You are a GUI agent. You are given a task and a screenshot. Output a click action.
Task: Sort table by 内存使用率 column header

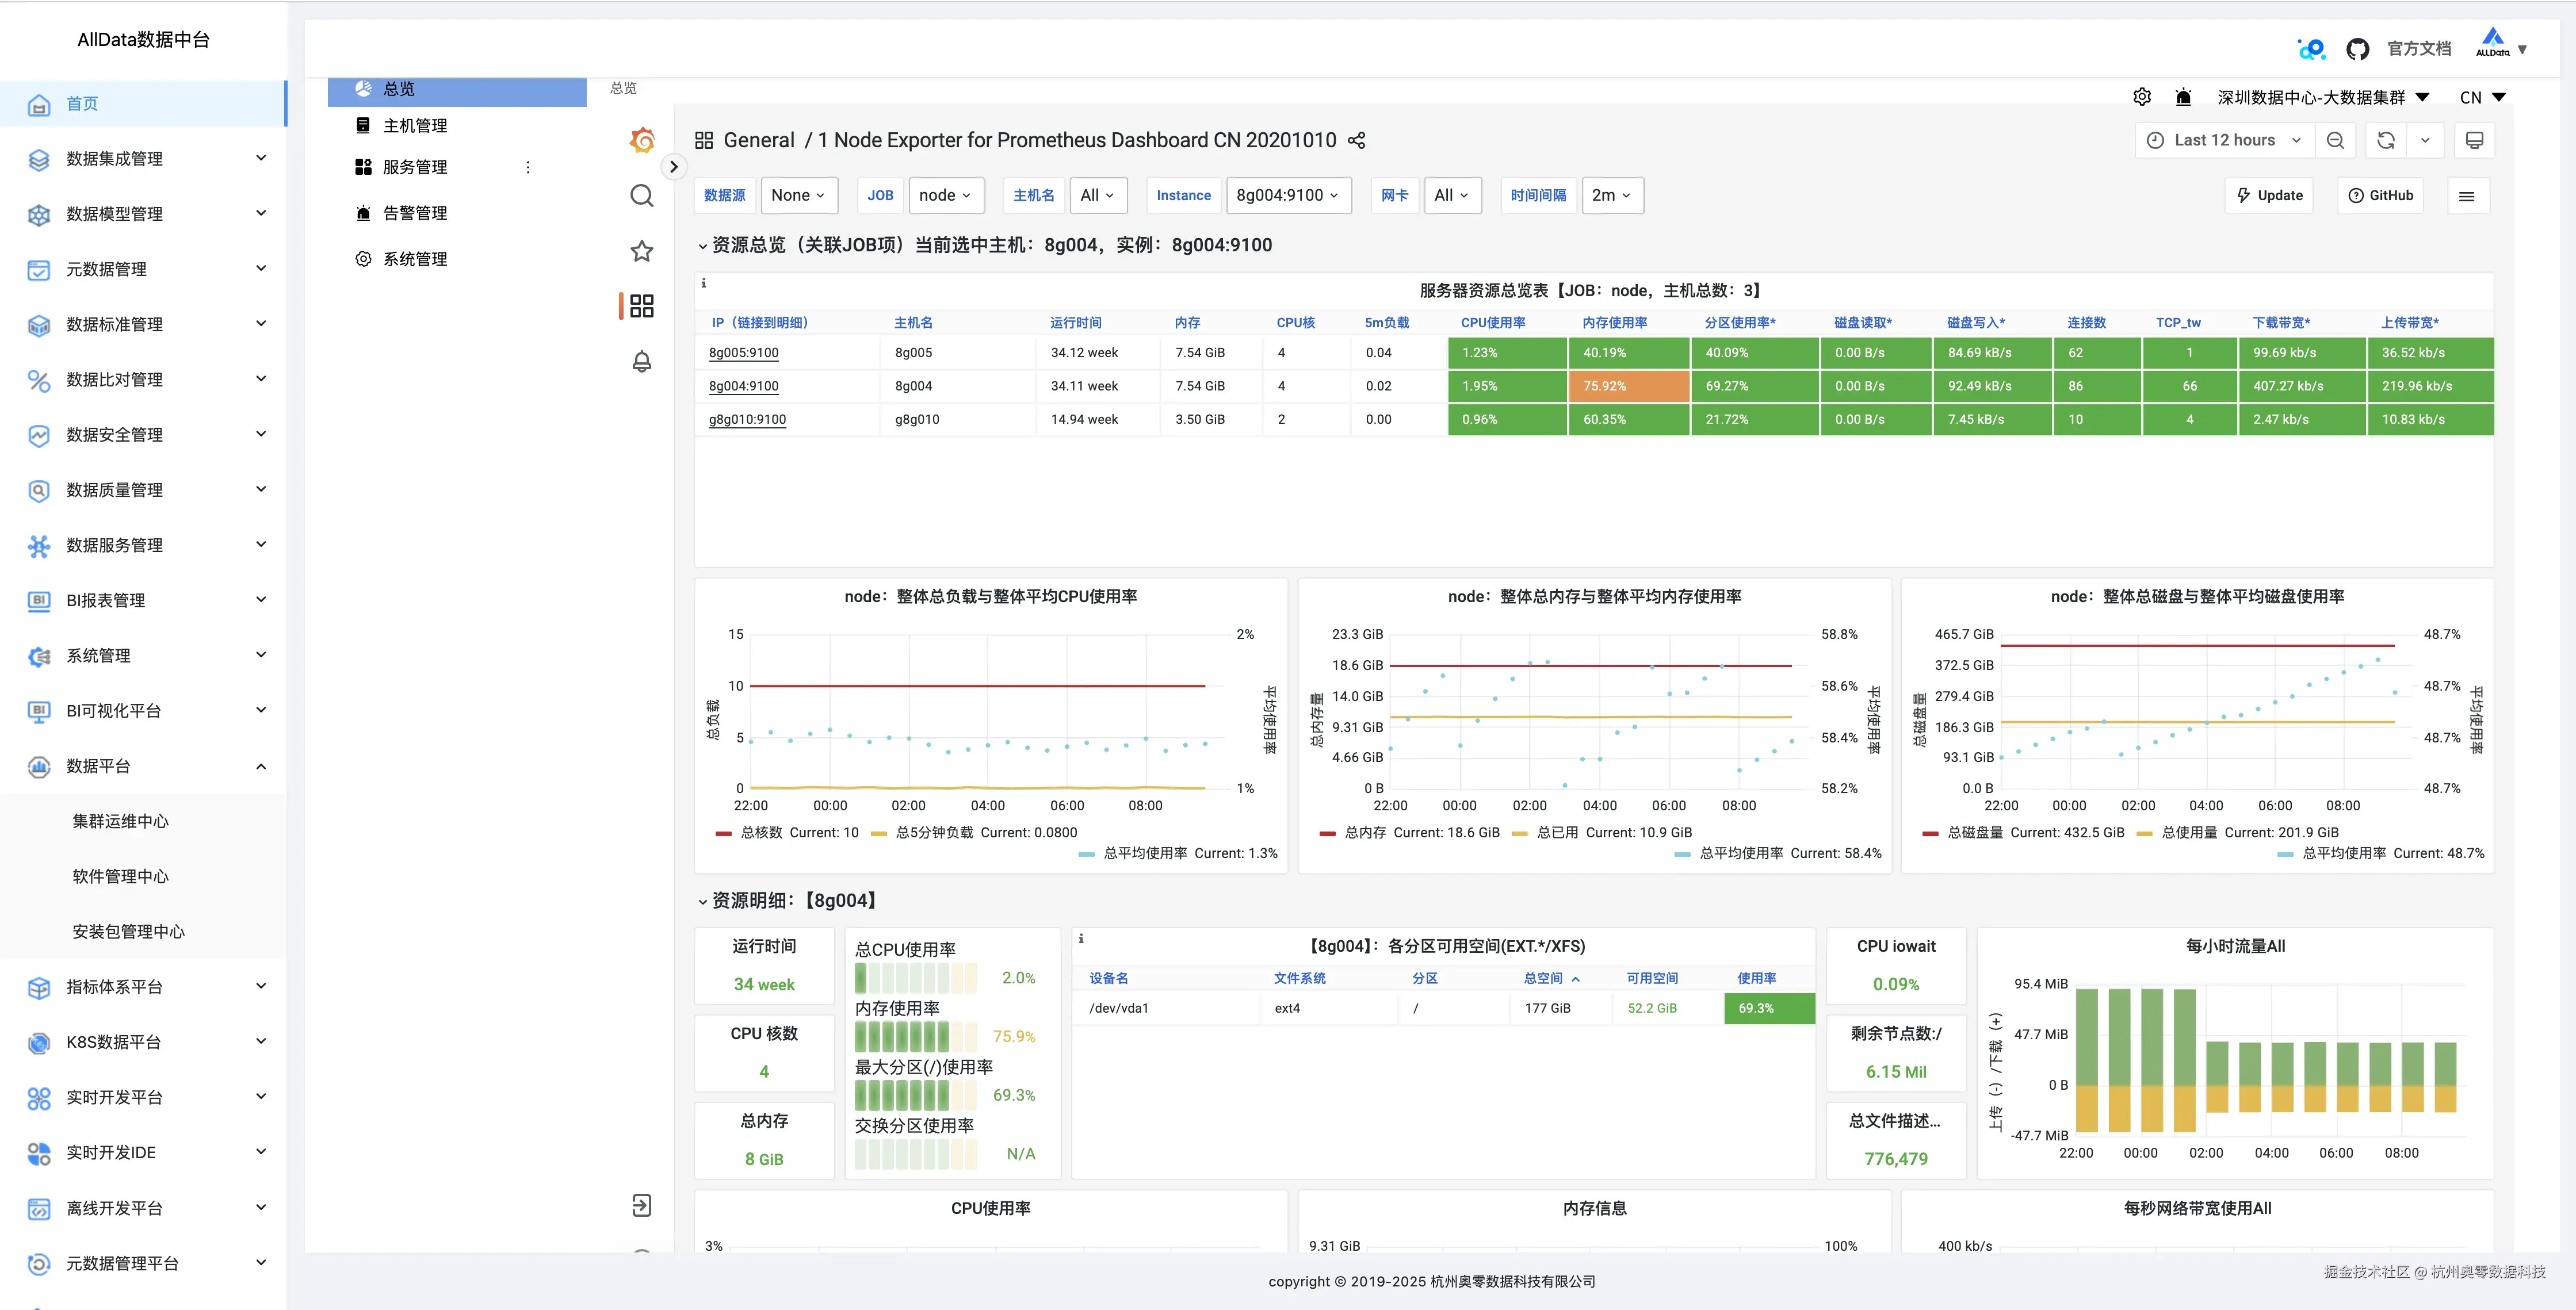point(1614,323)
